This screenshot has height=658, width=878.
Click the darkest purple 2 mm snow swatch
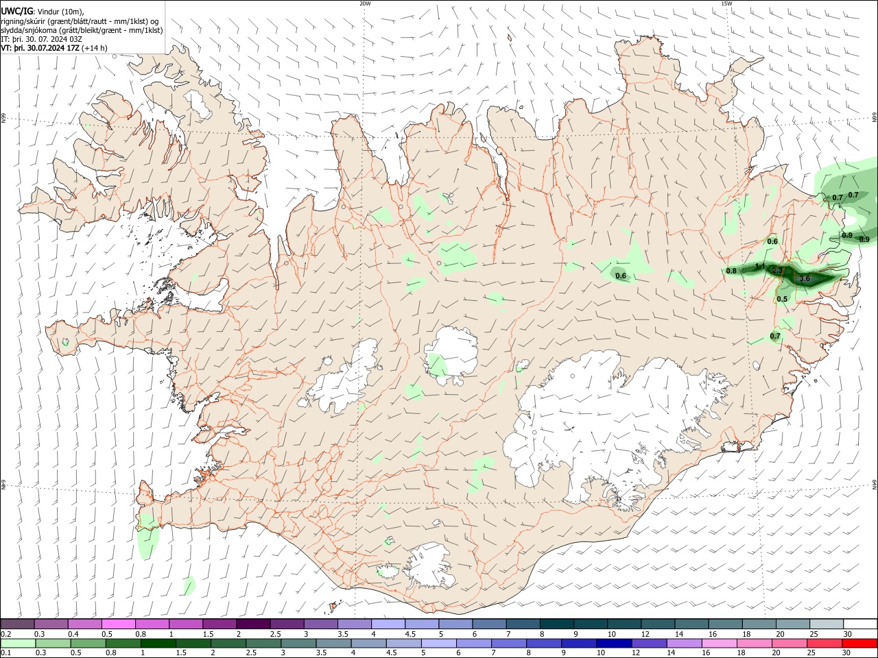(x=252, y=624)
